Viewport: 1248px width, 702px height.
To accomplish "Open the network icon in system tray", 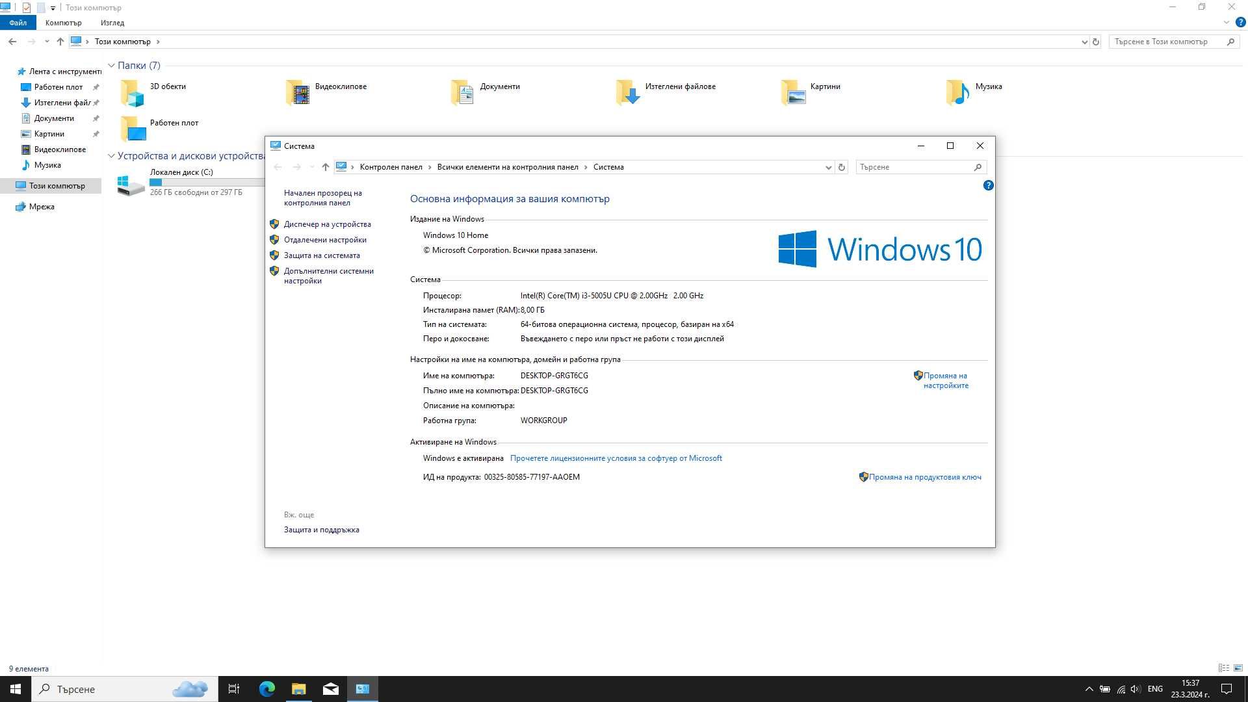I will click(1121, 689).
